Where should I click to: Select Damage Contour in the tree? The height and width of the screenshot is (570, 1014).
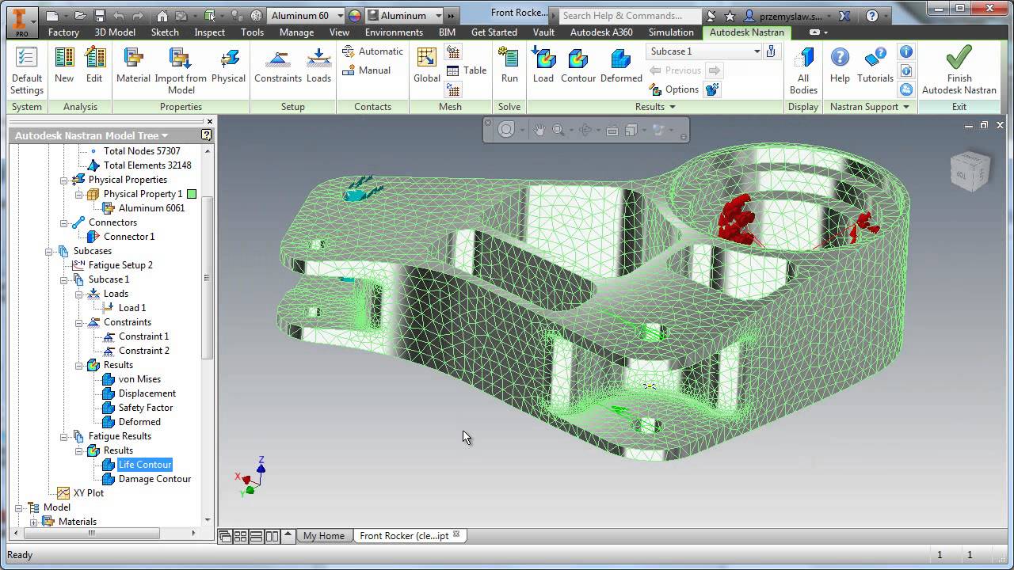(x=154, y=479)
